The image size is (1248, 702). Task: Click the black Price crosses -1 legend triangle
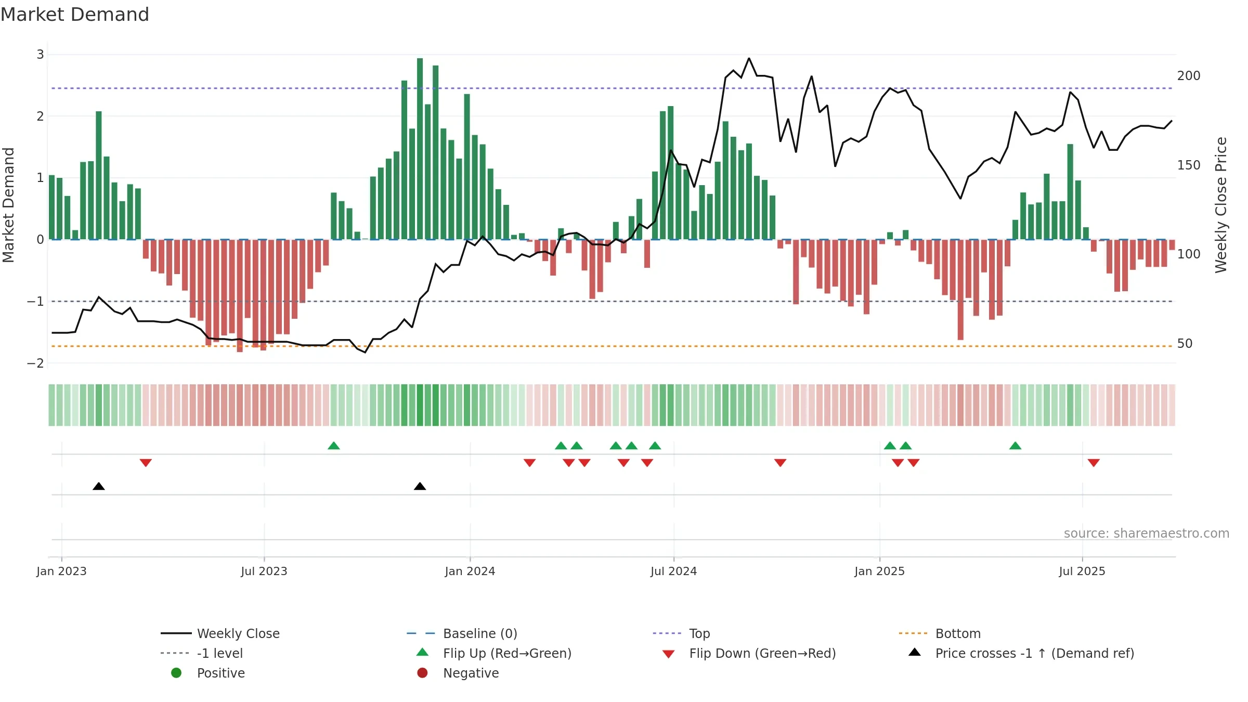(x=915, y=652)
